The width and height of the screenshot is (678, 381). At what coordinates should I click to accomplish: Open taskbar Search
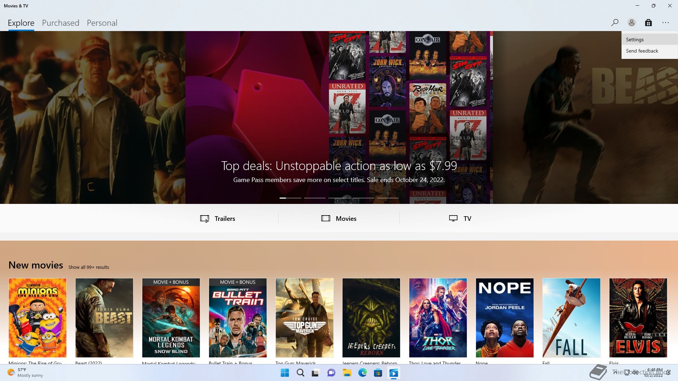tap(301, 373)
